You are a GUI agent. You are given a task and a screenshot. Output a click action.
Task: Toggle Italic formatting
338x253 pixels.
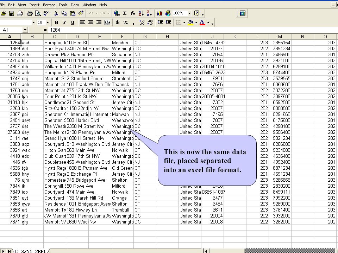tap(64, 22)
